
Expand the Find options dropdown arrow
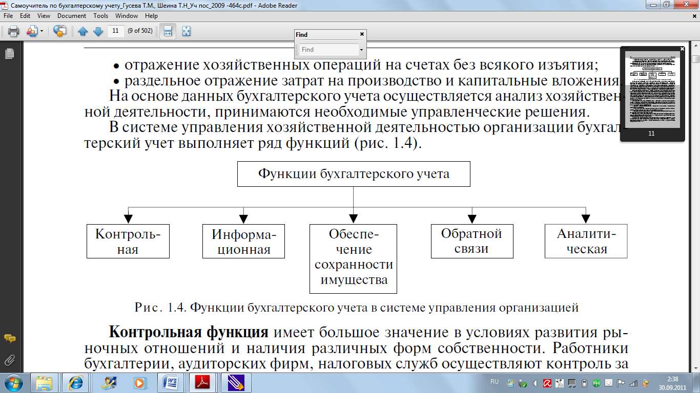pyautogui.click(x=361, y=50)
